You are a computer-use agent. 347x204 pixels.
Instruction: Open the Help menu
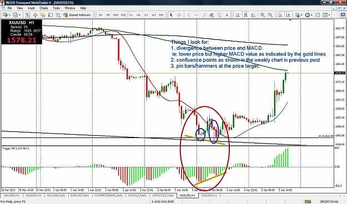[83, 8]
